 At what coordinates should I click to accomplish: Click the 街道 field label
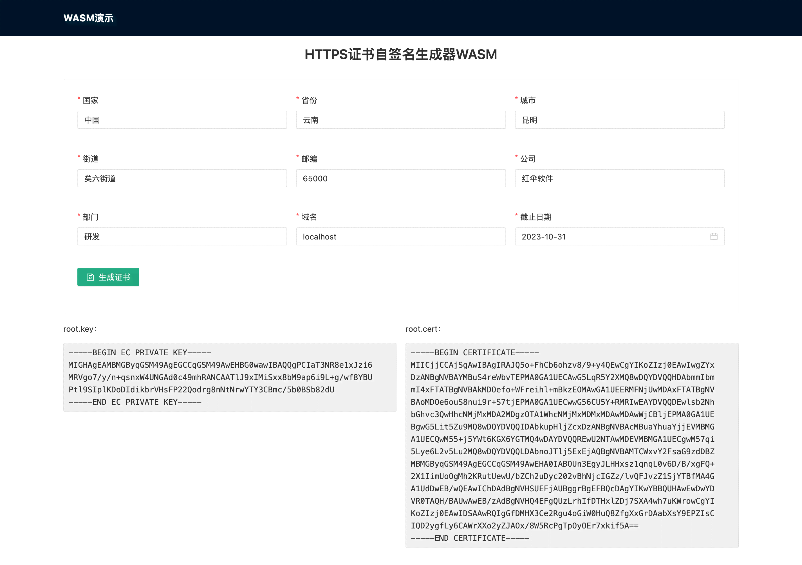click(x=90, y=159)
